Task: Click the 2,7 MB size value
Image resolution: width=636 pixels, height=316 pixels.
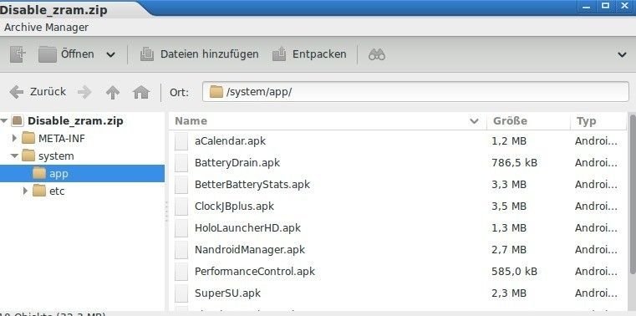Action: [509, 249]
